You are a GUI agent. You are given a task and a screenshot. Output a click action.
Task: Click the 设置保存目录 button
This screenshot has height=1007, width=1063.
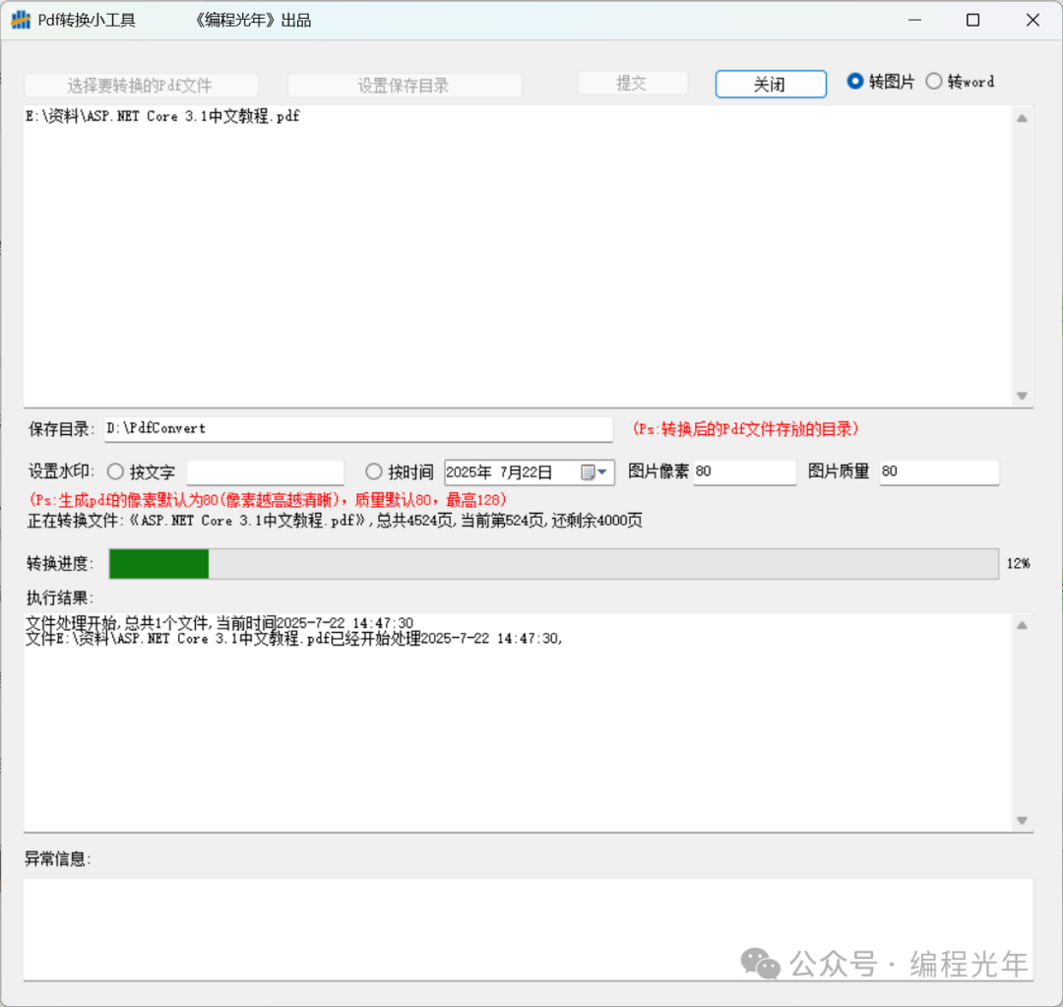[404, 86]
